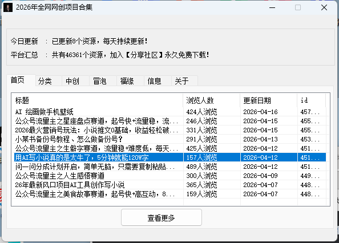
Task: Switch to the 首页 tab
Action: tap(21, 80)
